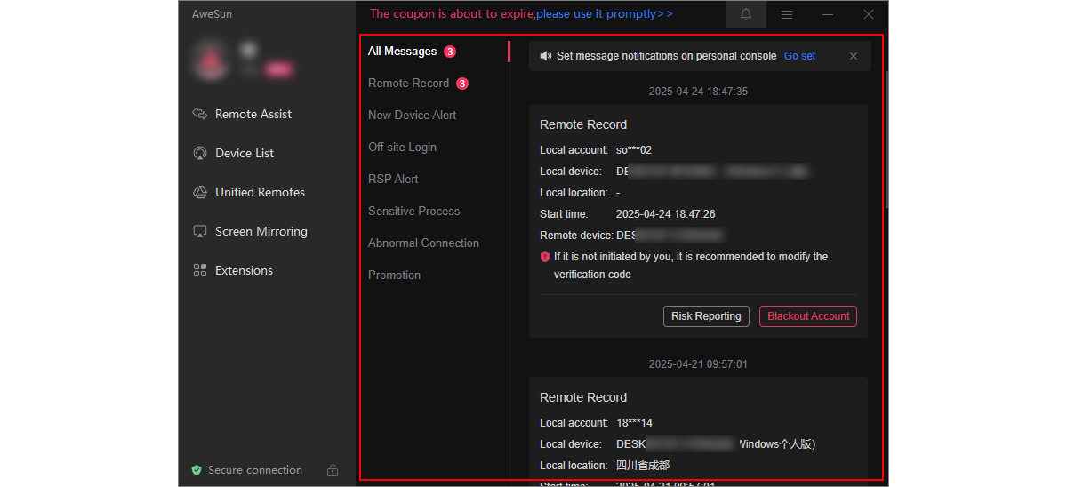Open the RSP Alert category

point(393,180)
